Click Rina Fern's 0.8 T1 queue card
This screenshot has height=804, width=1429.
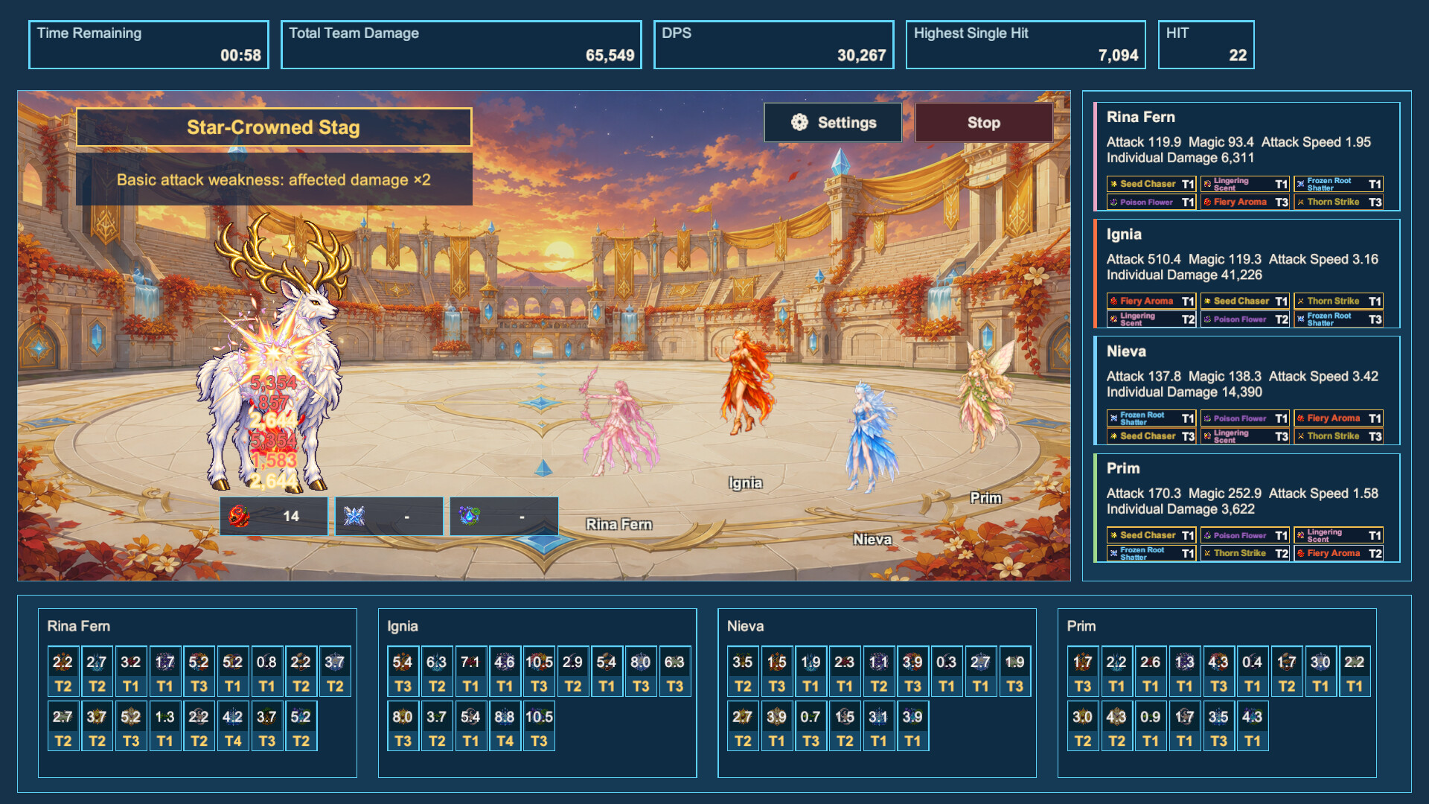click(x=266, y=671)
